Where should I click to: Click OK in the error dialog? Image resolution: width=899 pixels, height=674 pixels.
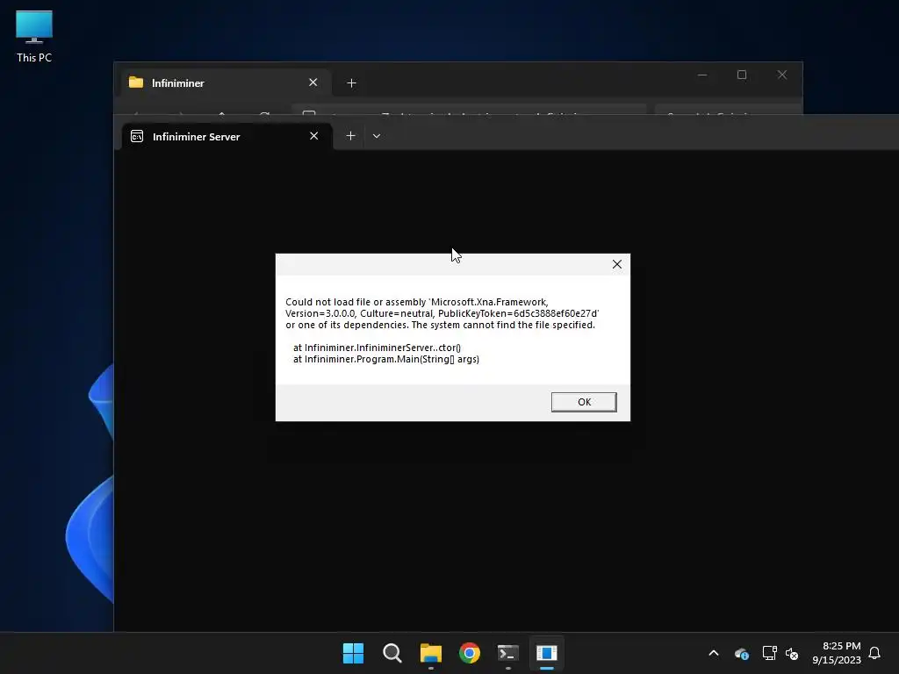pos(584,402)
